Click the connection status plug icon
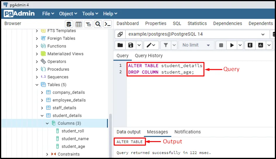The image size is (276, 159). (120, 34)
